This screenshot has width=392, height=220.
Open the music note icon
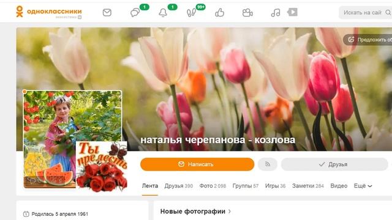coord(276,12)
